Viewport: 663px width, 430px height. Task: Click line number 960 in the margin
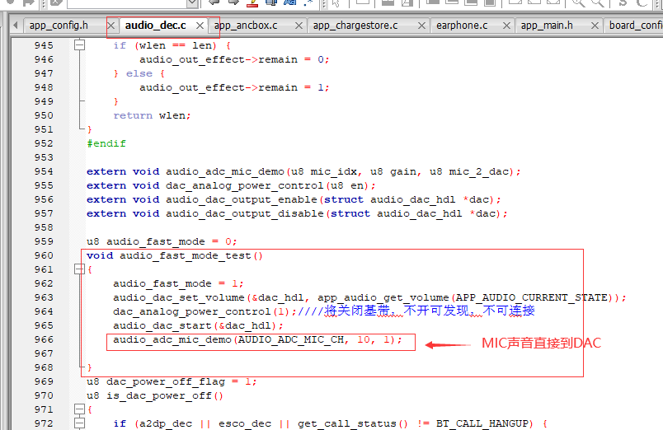pos(44,255)
